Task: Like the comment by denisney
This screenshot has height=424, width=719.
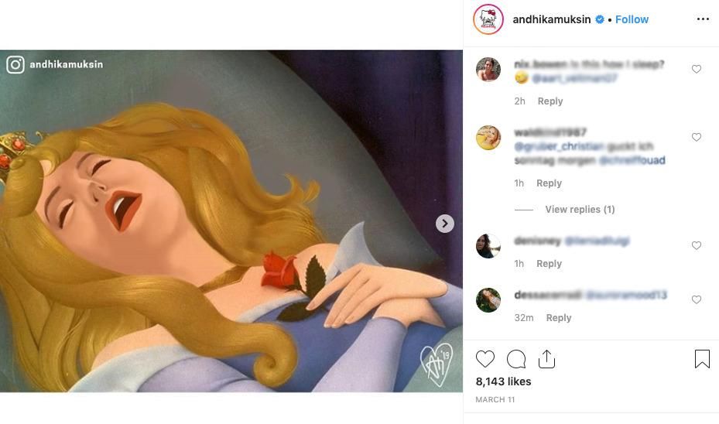Action: point(697,245)
